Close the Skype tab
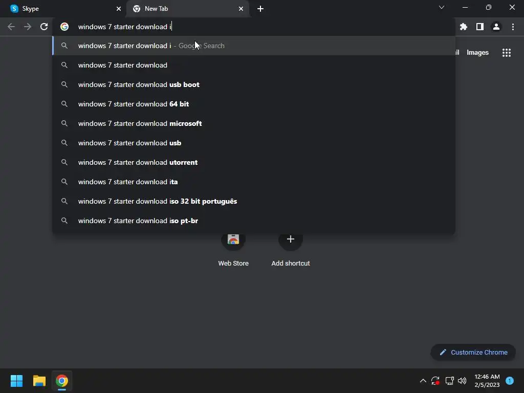The height and width of the screenshot is (393, 524). tap(119, 9)
